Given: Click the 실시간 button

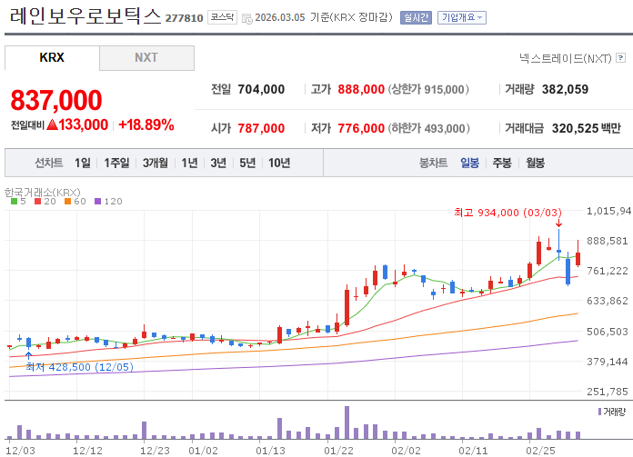Looking at the screenshot, I should coord(417,17).
